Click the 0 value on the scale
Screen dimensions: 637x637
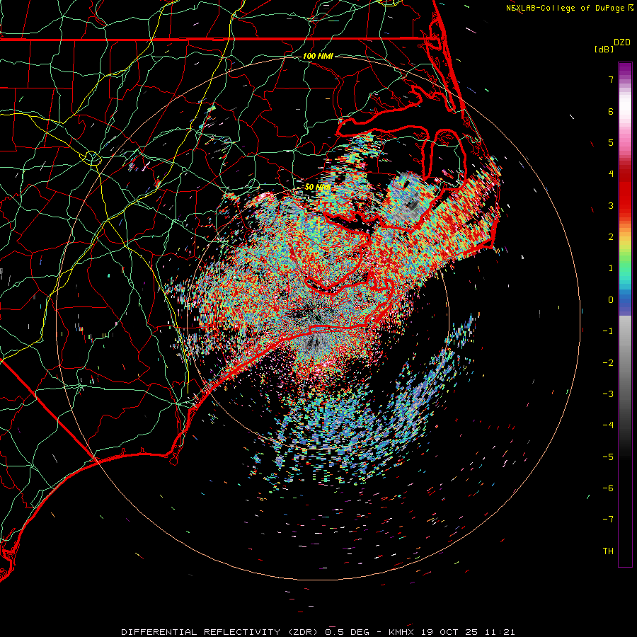pos(611,300)
